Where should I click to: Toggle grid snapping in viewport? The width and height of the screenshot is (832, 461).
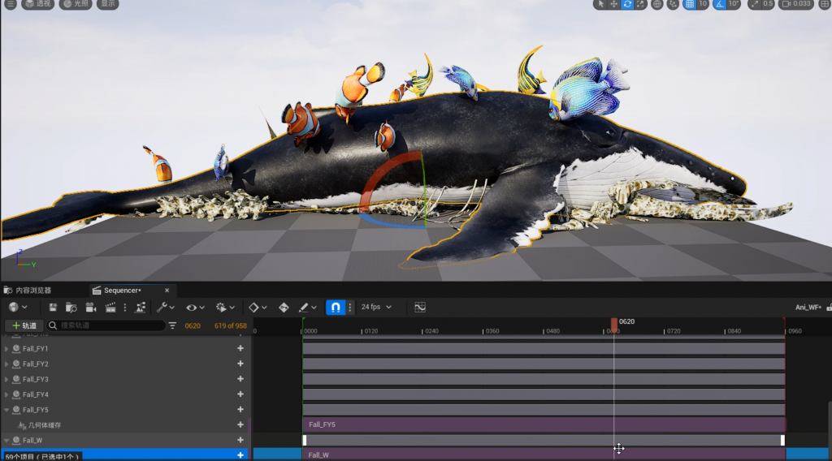tap(689, 4)
